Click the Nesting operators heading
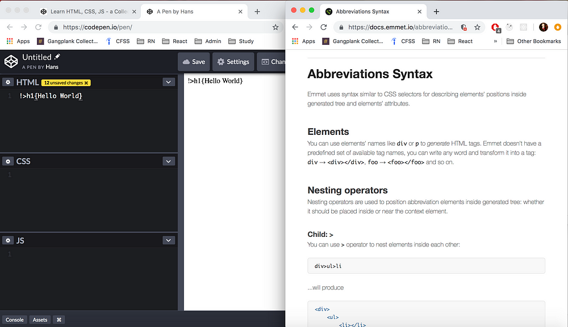The image size is (568, 327). click(348, 190)
